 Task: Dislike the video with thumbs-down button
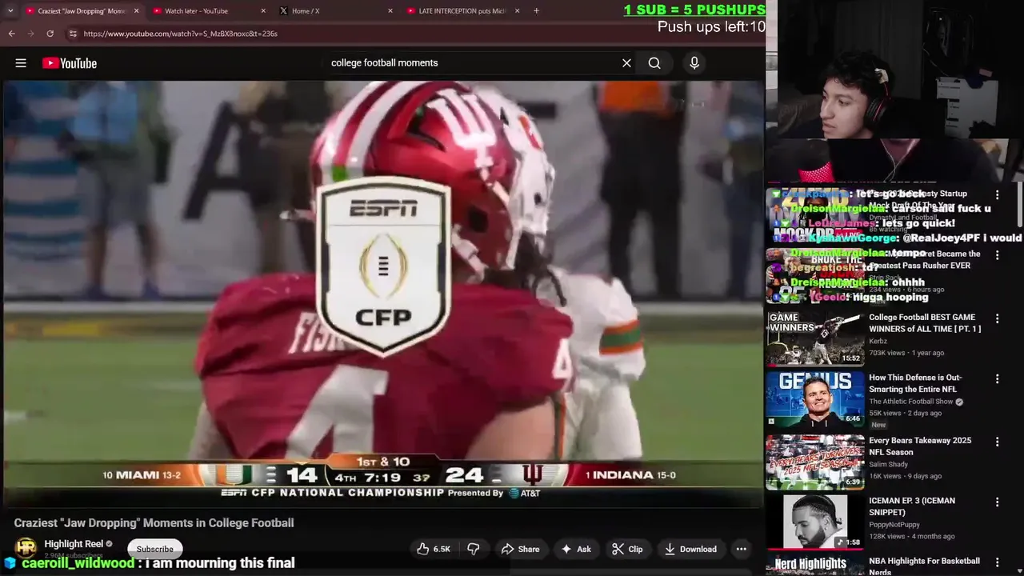(x=474, y=549)
